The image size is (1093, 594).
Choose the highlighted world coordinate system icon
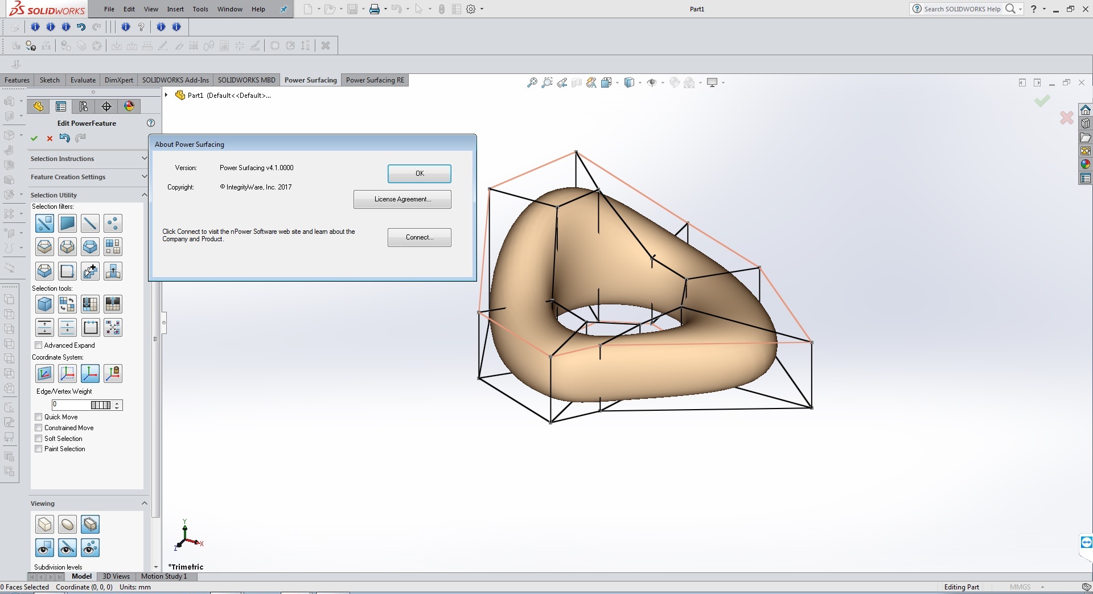pos(90,374)
